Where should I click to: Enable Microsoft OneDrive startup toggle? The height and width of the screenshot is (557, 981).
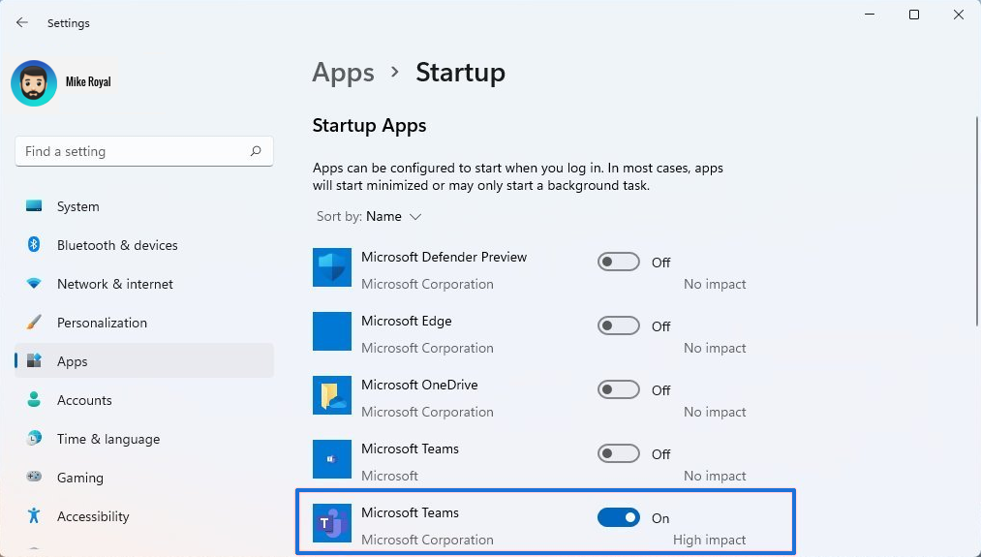point(618,389)
